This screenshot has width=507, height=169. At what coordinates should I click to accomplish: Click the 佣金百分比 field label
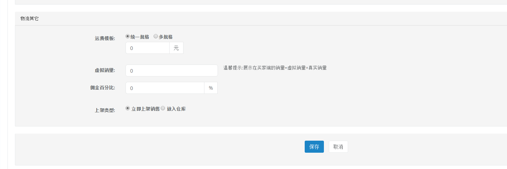click(x=103, y=88)
